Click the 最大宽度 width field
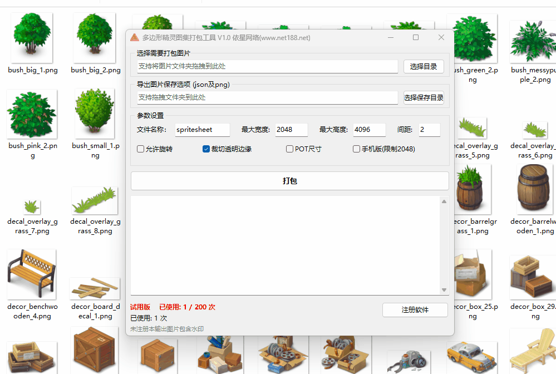556x374 pixels. click(x=291, y=129)
